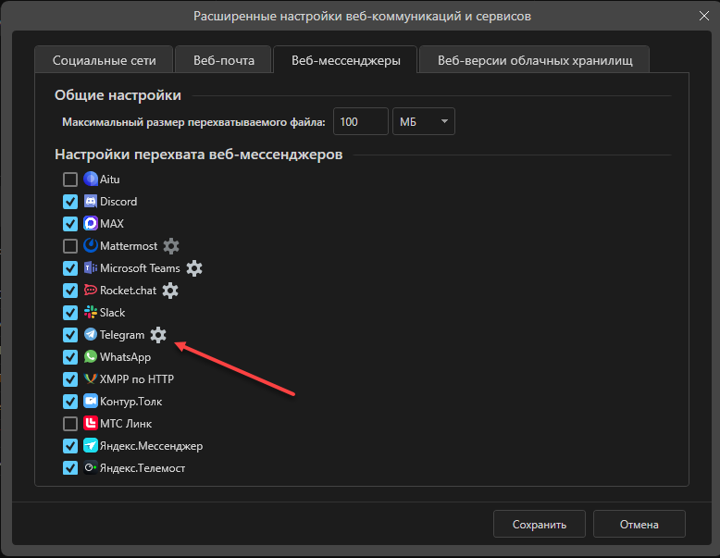Click the Mattermost label text
720x558 pixels.
click(129, 246)
